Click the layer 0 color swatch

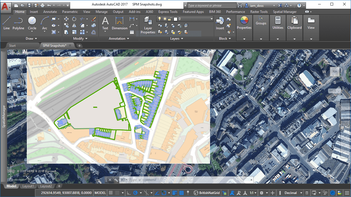(175, 19)
